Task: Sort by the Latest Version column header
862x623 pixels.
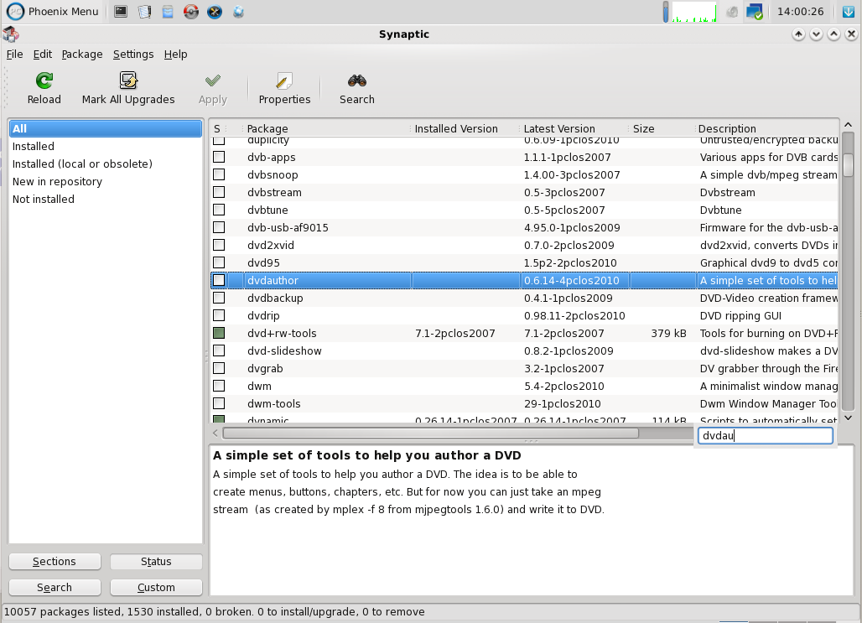Action: point(559,128)
